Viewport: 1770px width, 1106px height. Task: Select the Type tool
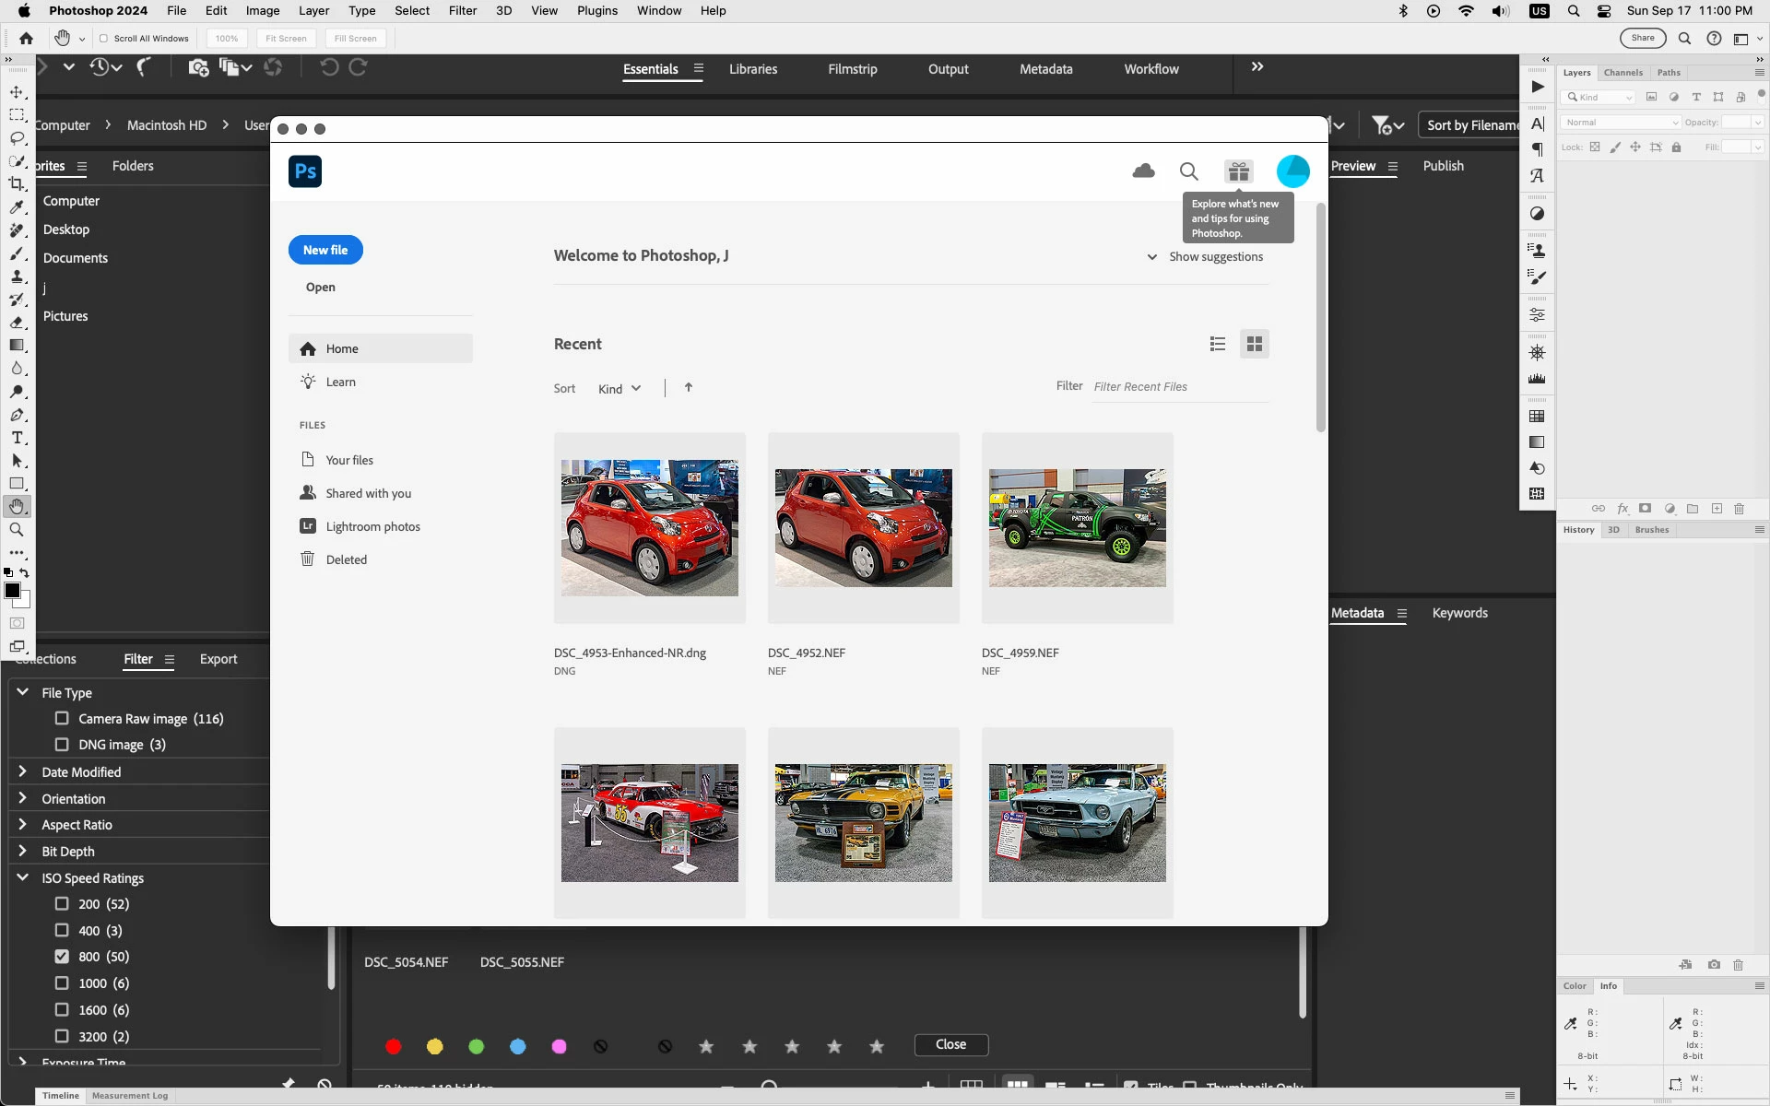(x=17, y=438)
